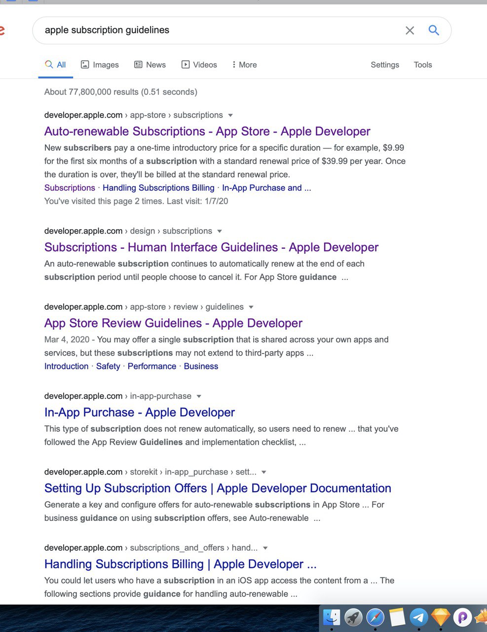Click the 'About 77,800,000 results' stats text
This screenshot has width=487, height=632.
[x=121, y=92]
